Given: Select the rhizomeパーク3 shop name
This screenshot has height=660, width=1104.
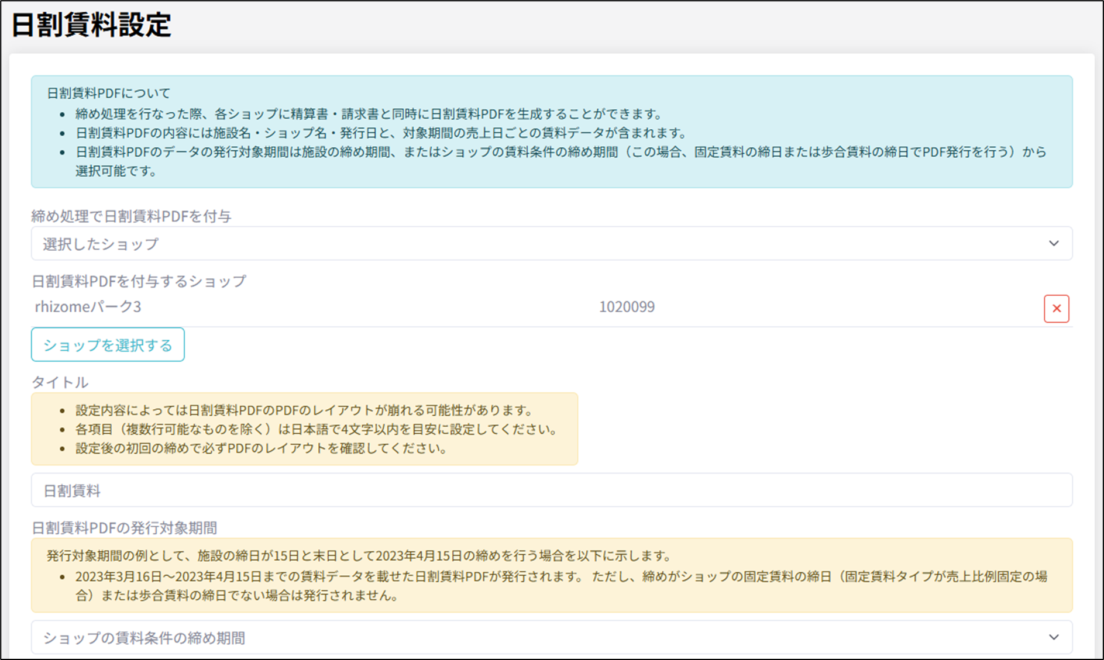Looking at the screenshot, I should [x=88, y=307].
